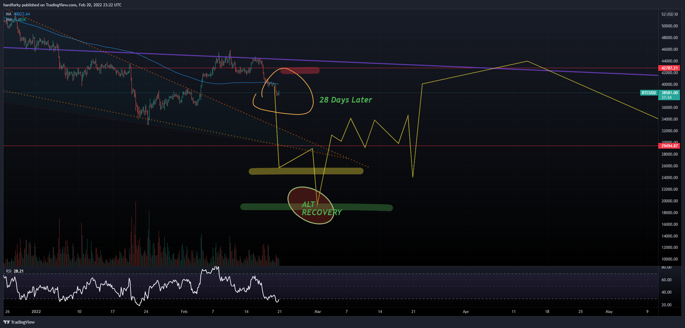This screenshot has width=685, height=328.
Task: Click the 10000.00 price axis label
Action: 670,259
